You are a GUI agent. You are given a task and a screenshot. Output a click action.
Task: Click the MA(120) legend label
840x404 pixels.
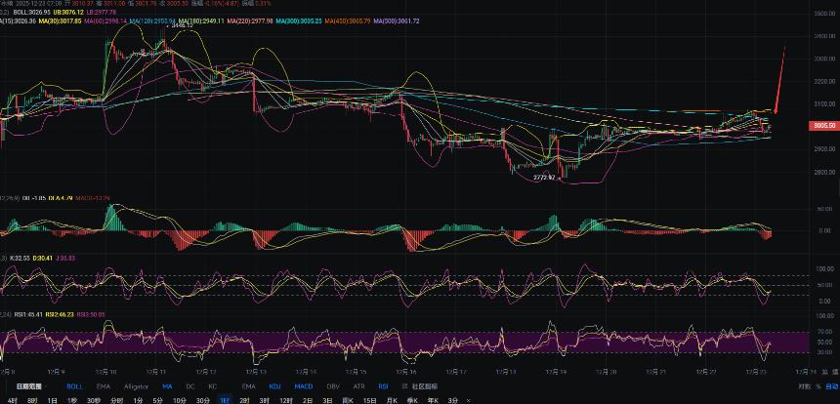coord(153,20)
